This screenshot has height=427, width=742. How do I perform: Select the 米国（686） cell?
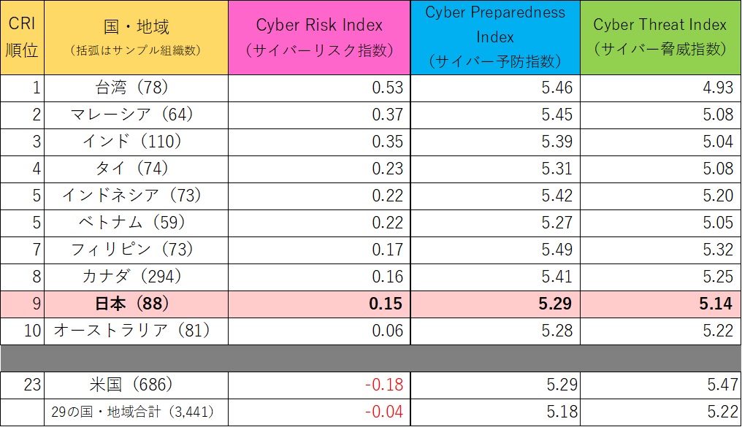click(136, 385)
